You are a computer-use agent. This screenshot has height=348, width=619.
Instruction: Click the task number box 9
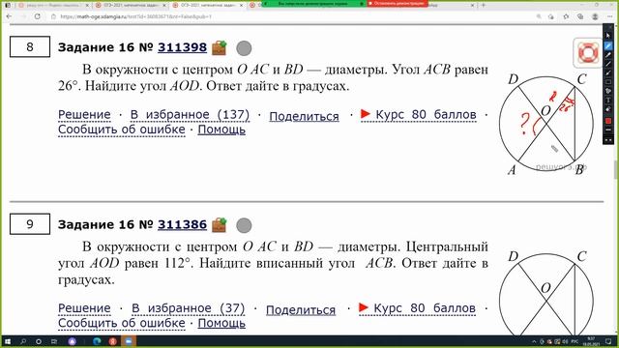point(30,224)
